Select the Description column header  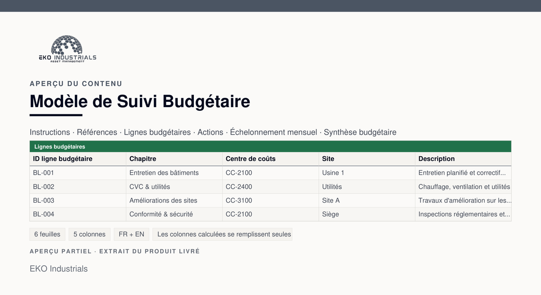[x=463, y=159]
